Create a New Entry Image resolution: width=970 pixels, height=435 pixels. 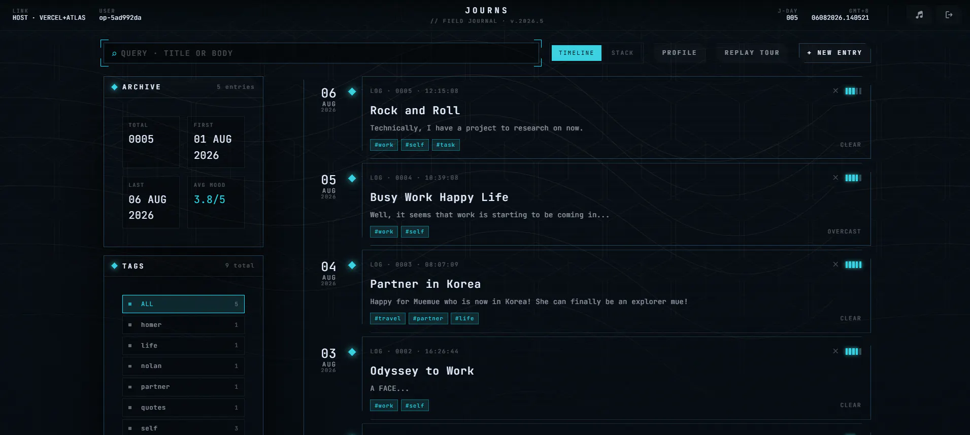tap(834, 53)
